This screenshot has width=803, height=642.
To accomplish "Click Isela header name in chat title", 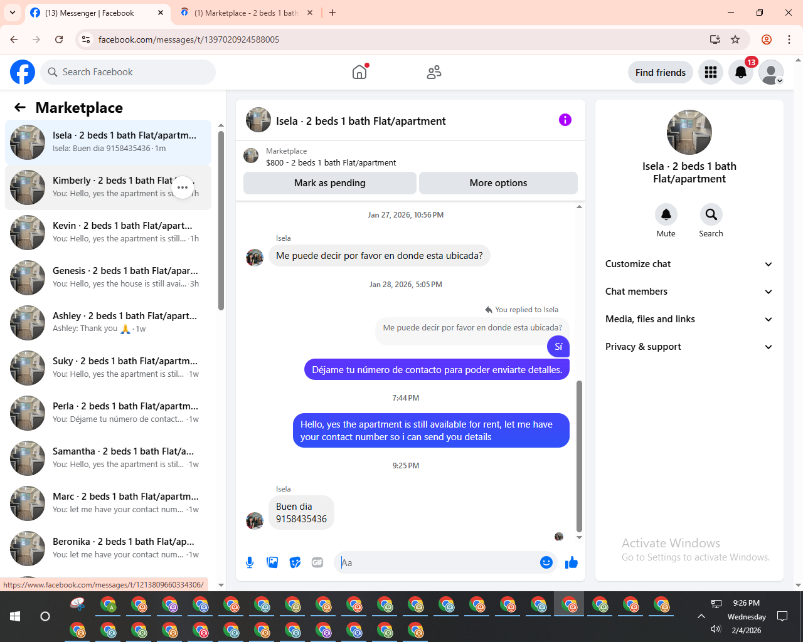I will (361, 121).
